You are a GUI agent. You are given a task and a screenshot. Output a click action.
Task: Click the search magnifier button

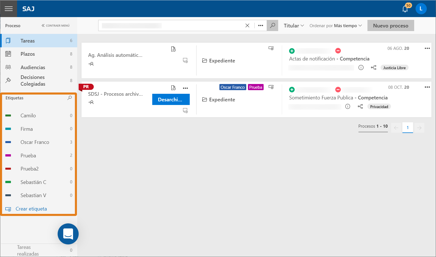(x=272, y=25)
